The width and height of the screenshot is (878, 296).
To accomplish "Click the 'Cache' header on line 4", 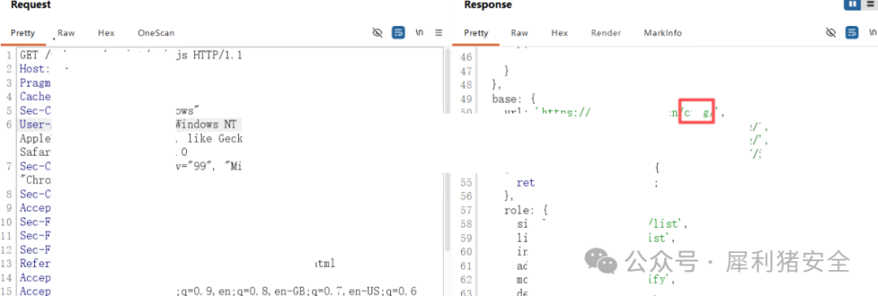I will (x=35, y=97).
